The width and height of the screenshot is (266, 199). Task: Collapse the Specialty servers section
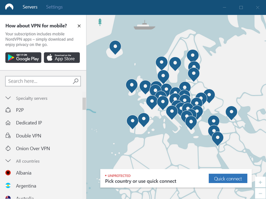point(8,98)
